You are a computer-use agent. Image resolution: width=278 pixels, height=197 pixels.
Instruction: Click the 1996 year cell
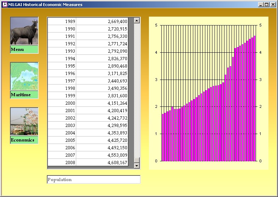point(62,74)
